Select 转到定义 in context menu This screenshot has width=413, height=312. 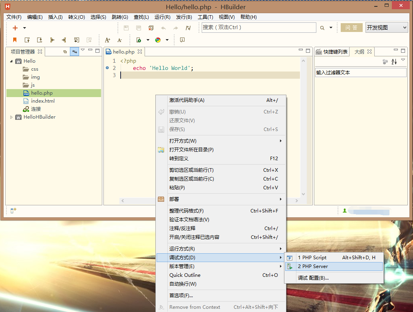[x=221, y=158]
